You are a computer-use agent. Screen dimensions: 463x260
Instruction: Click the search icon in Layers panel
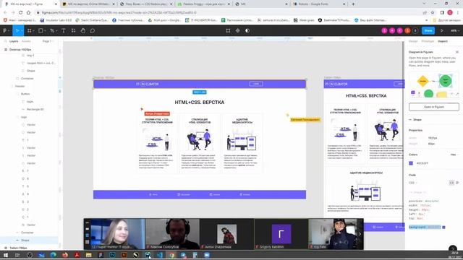pos(5,41)
